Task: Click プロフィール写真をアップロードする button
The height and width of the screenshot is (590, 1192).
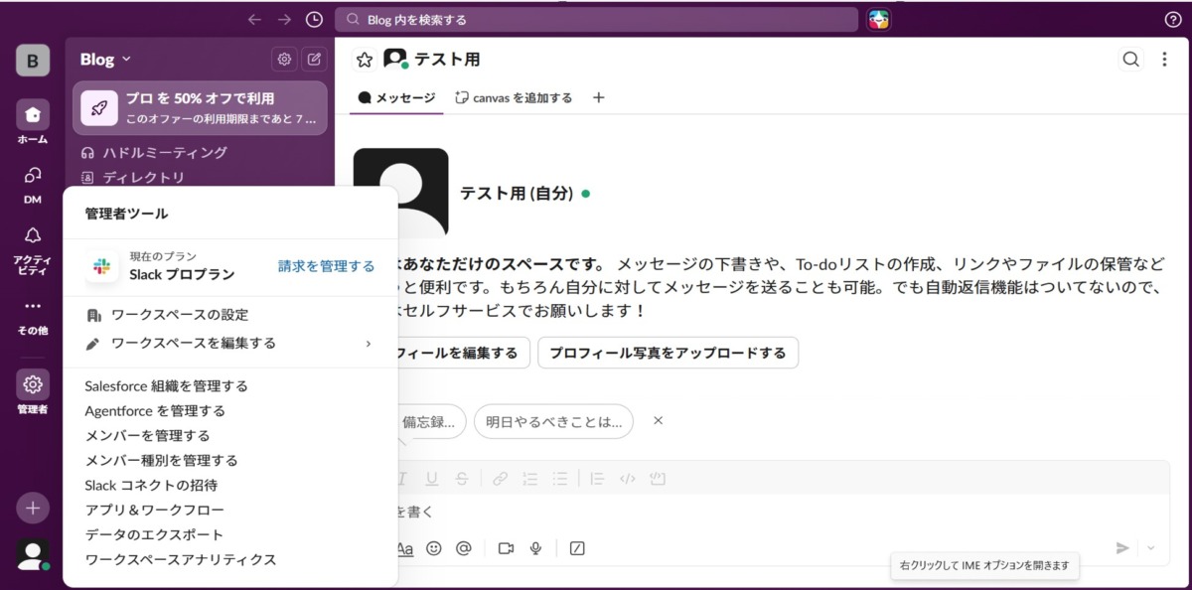Action: 668,353
